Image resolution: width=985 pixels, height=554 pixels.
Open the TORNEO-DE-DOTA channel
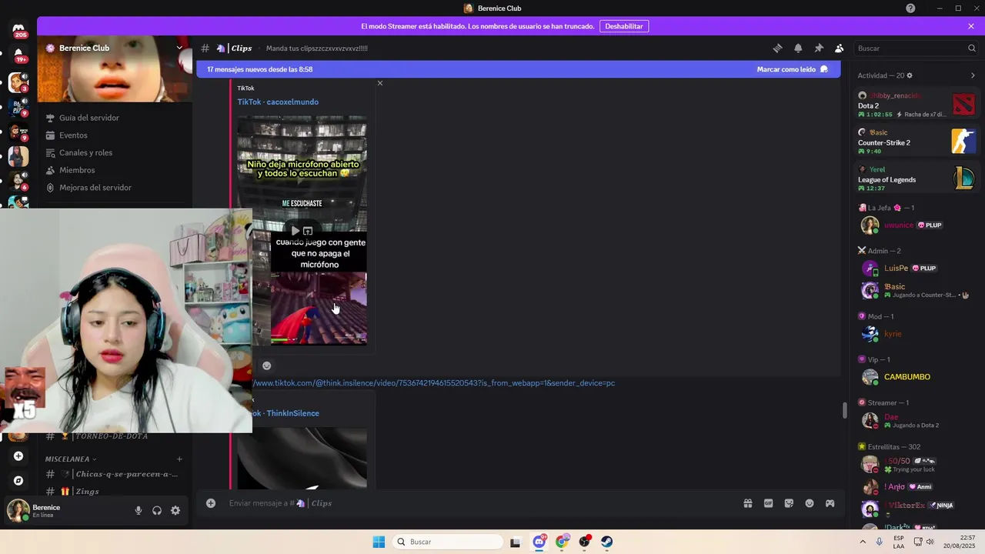114,436
